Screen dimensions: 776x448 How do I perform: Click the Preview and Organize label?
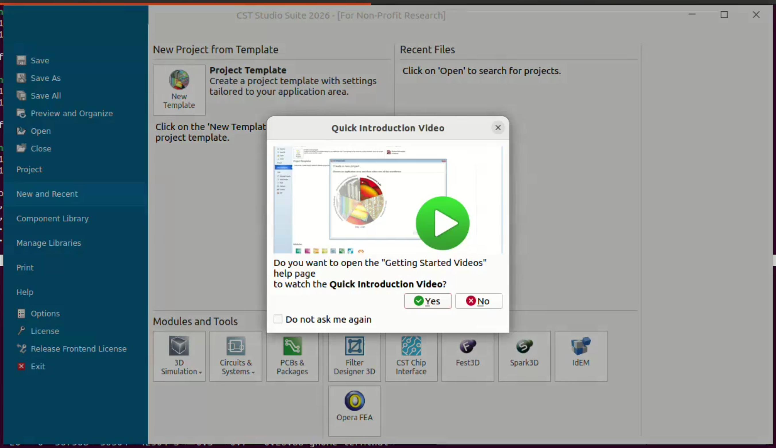click(x=72, y=113)
